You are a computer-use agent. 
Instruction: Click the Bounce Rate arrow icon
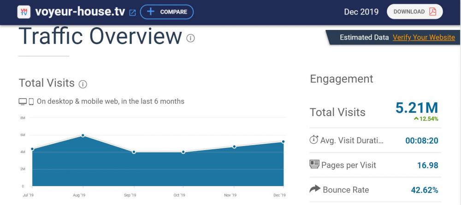[x=314, y=189]
